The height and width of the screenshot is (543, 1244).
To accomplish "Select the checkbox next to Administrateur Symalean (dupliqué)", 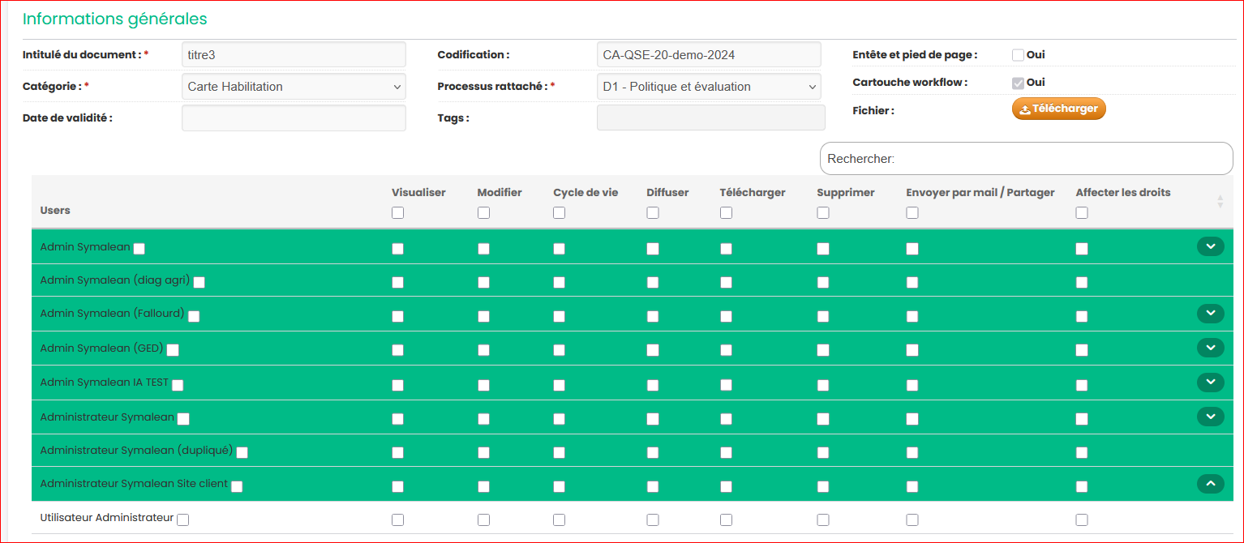I will tap(242, 452).
